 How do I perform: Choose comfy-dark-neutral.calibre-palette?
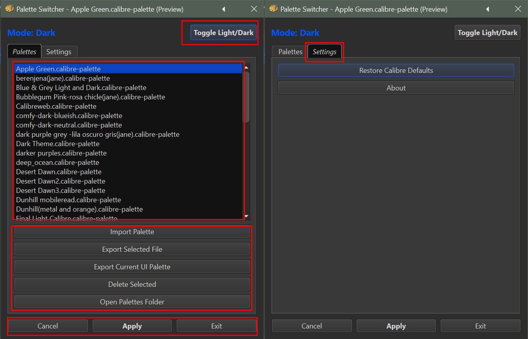(x=128, y=125)
